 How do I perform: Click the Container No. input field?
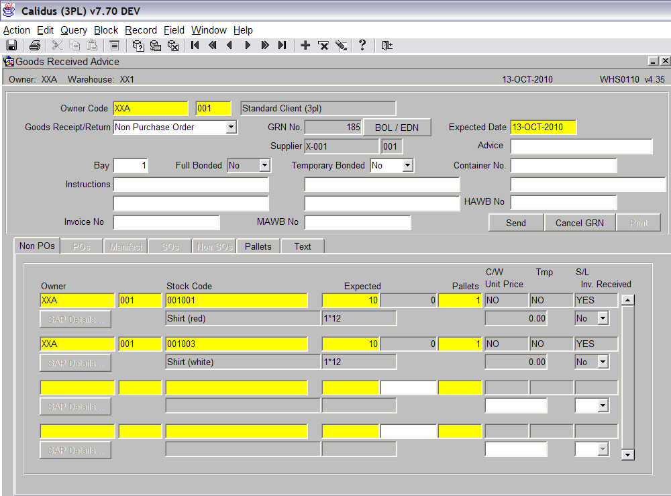click(x=564, y=166)
